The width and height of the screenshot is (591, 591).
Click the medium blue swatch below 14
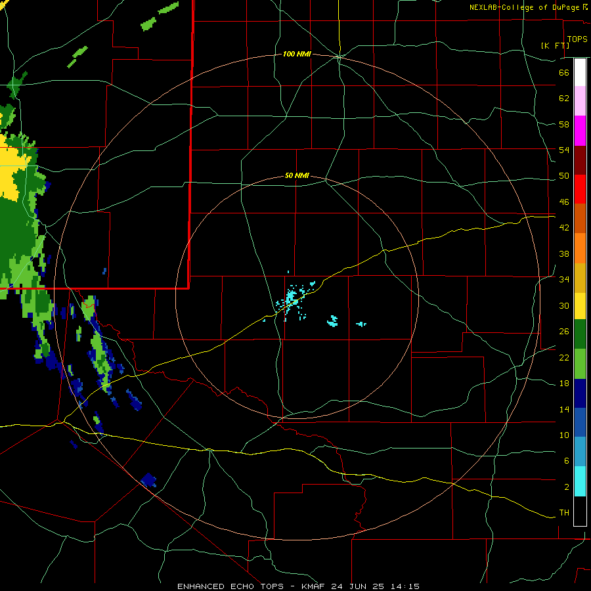point(580,422)
